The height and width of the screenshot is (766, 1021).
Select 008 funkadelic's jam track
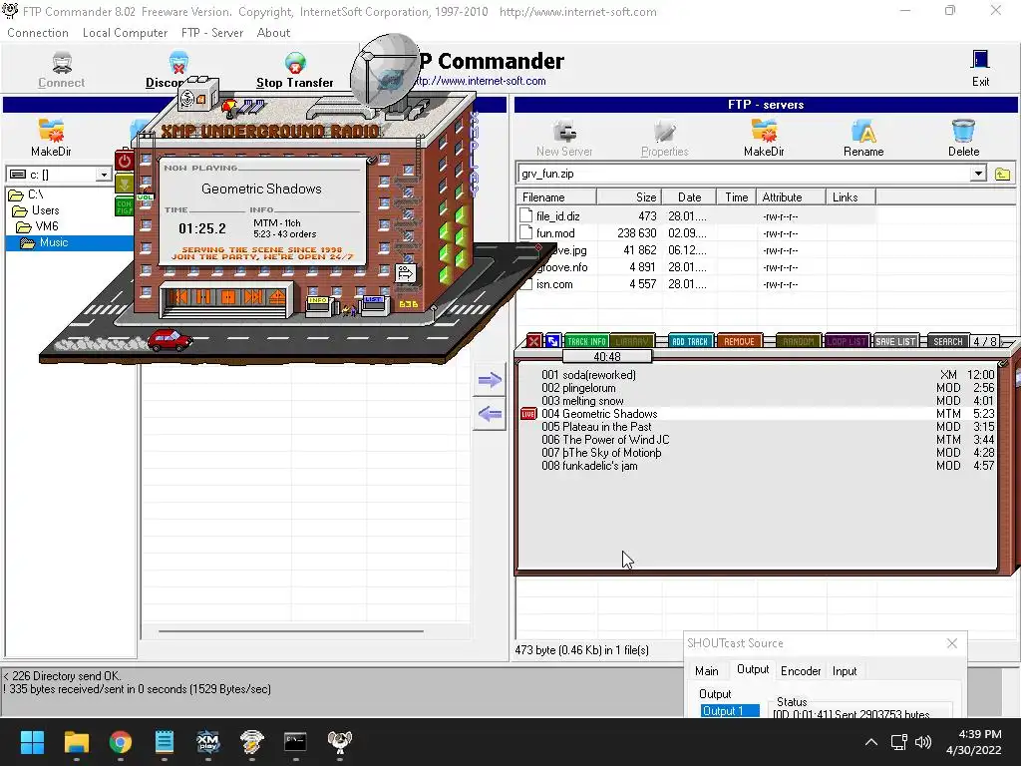[x=767, y=466]
